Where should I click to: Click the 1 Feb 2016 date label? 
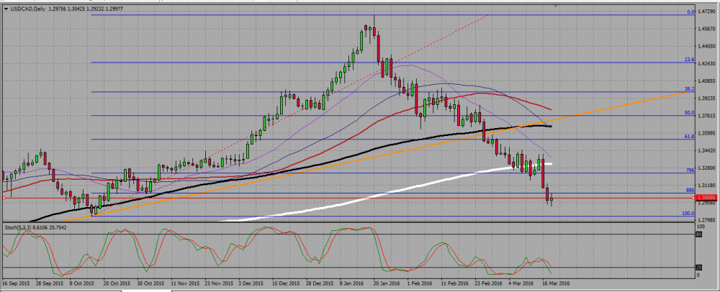[x=420, y=284]
